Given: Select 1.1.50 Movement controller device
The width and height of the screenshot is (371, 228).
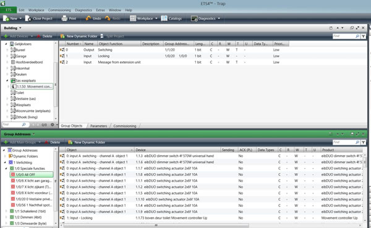Looking at the screenshot, I should tap(32, 87).
